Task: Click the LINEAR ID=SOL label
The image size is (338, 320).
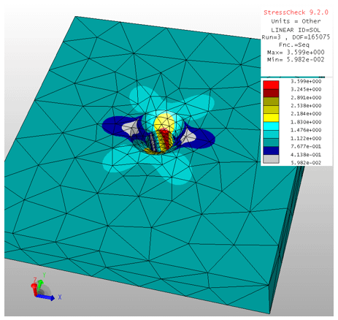Action: point(296,30)
